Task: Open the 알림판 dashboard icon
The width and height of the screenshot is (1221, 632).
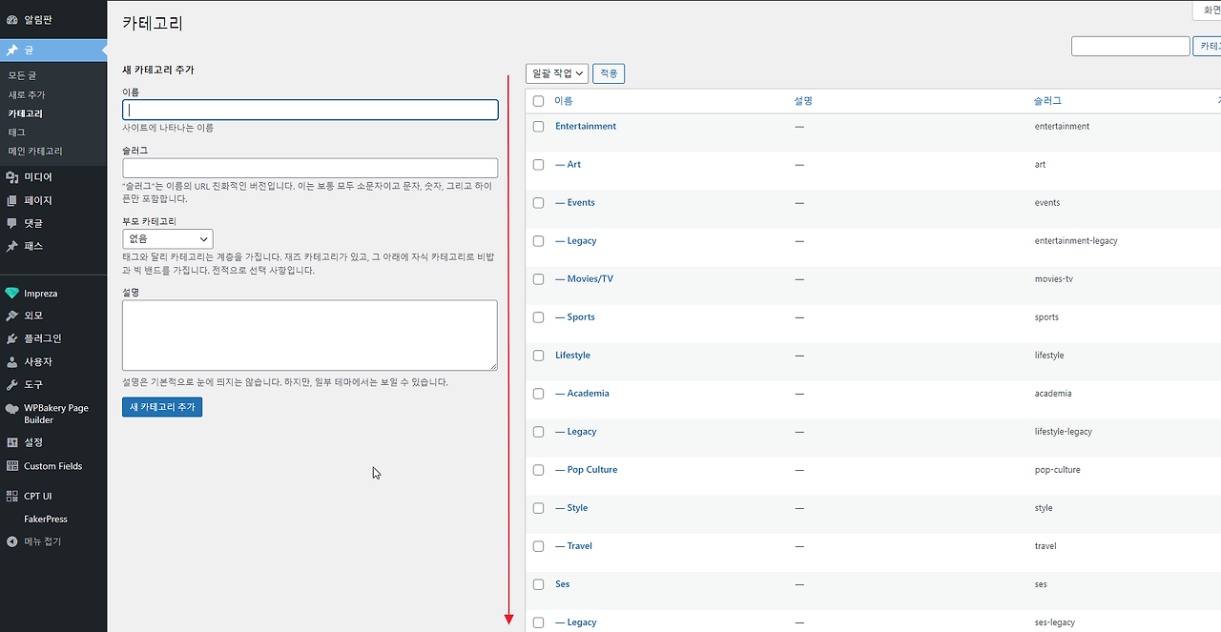Action: pos(12,20)
